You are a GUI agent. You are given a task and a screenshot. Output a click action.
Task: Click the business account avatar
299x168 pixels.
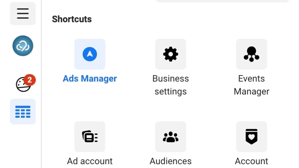point(23,46)
